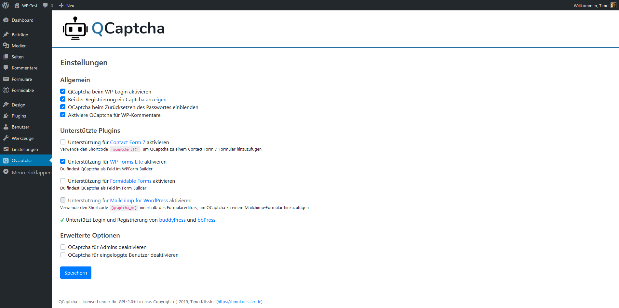
Task: Open the comments bubble icon in admin bar
Action: [46, 5]
